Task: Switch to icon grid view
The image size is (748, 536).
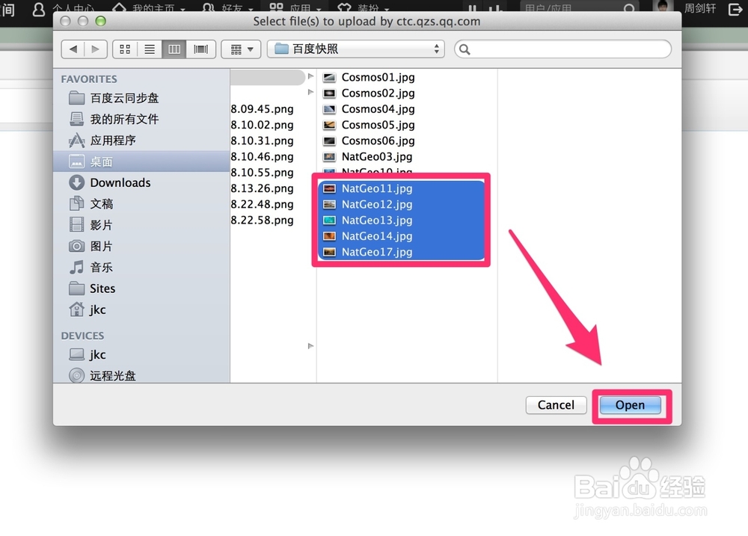Action: tap(125, 49)
